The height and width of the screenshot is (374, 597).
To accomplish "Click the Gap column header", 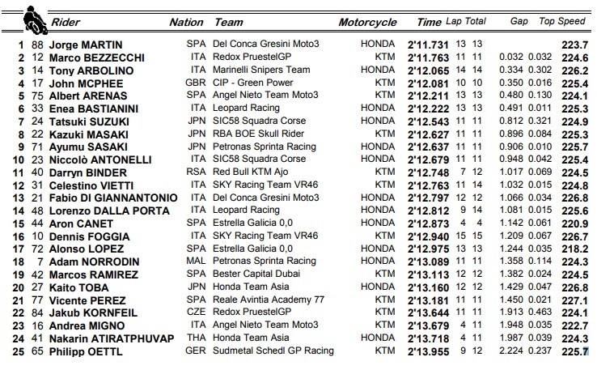I will (x=519, y=21).
